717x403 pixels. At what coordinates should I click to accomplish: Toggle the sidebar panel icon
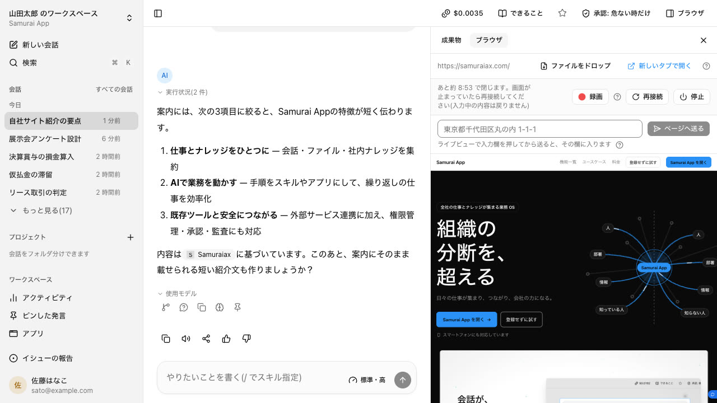tap(158, 13)
